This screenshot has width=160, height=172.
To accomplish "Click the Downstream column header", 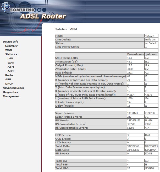I will click(x=135, y=54).
